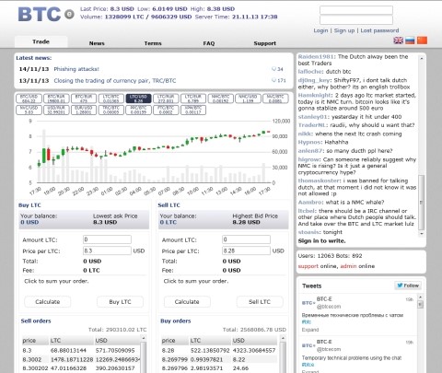Click the Sell orders scrollbar up arrow
This screenshot has width=442, height=373.
click(x=143, y=338)
